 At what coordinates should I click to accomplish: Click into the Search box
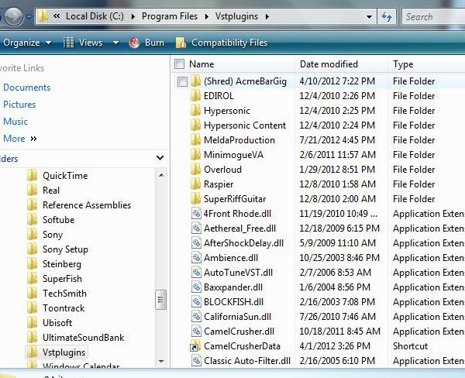tap(433, 16)
